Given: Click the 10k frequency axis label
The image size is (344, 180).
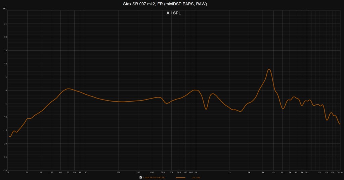Looking at the screenshot, I should point(307,172).
